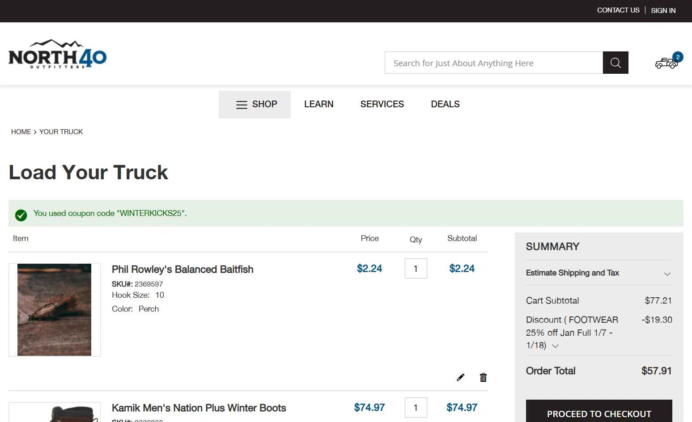Image resolution: width=692 pixels, height=422 pixels.
Task: Click the quantity field for Balanced Baitfish
Action: pyautogui.click(x=416, y=269)
